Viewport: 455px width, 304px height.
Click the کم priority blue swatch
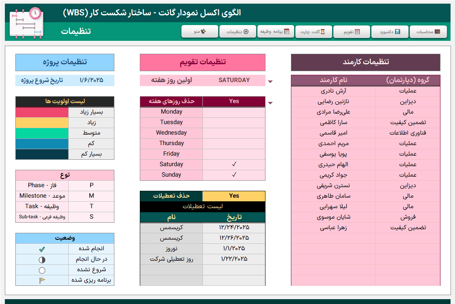click(42, 144)
